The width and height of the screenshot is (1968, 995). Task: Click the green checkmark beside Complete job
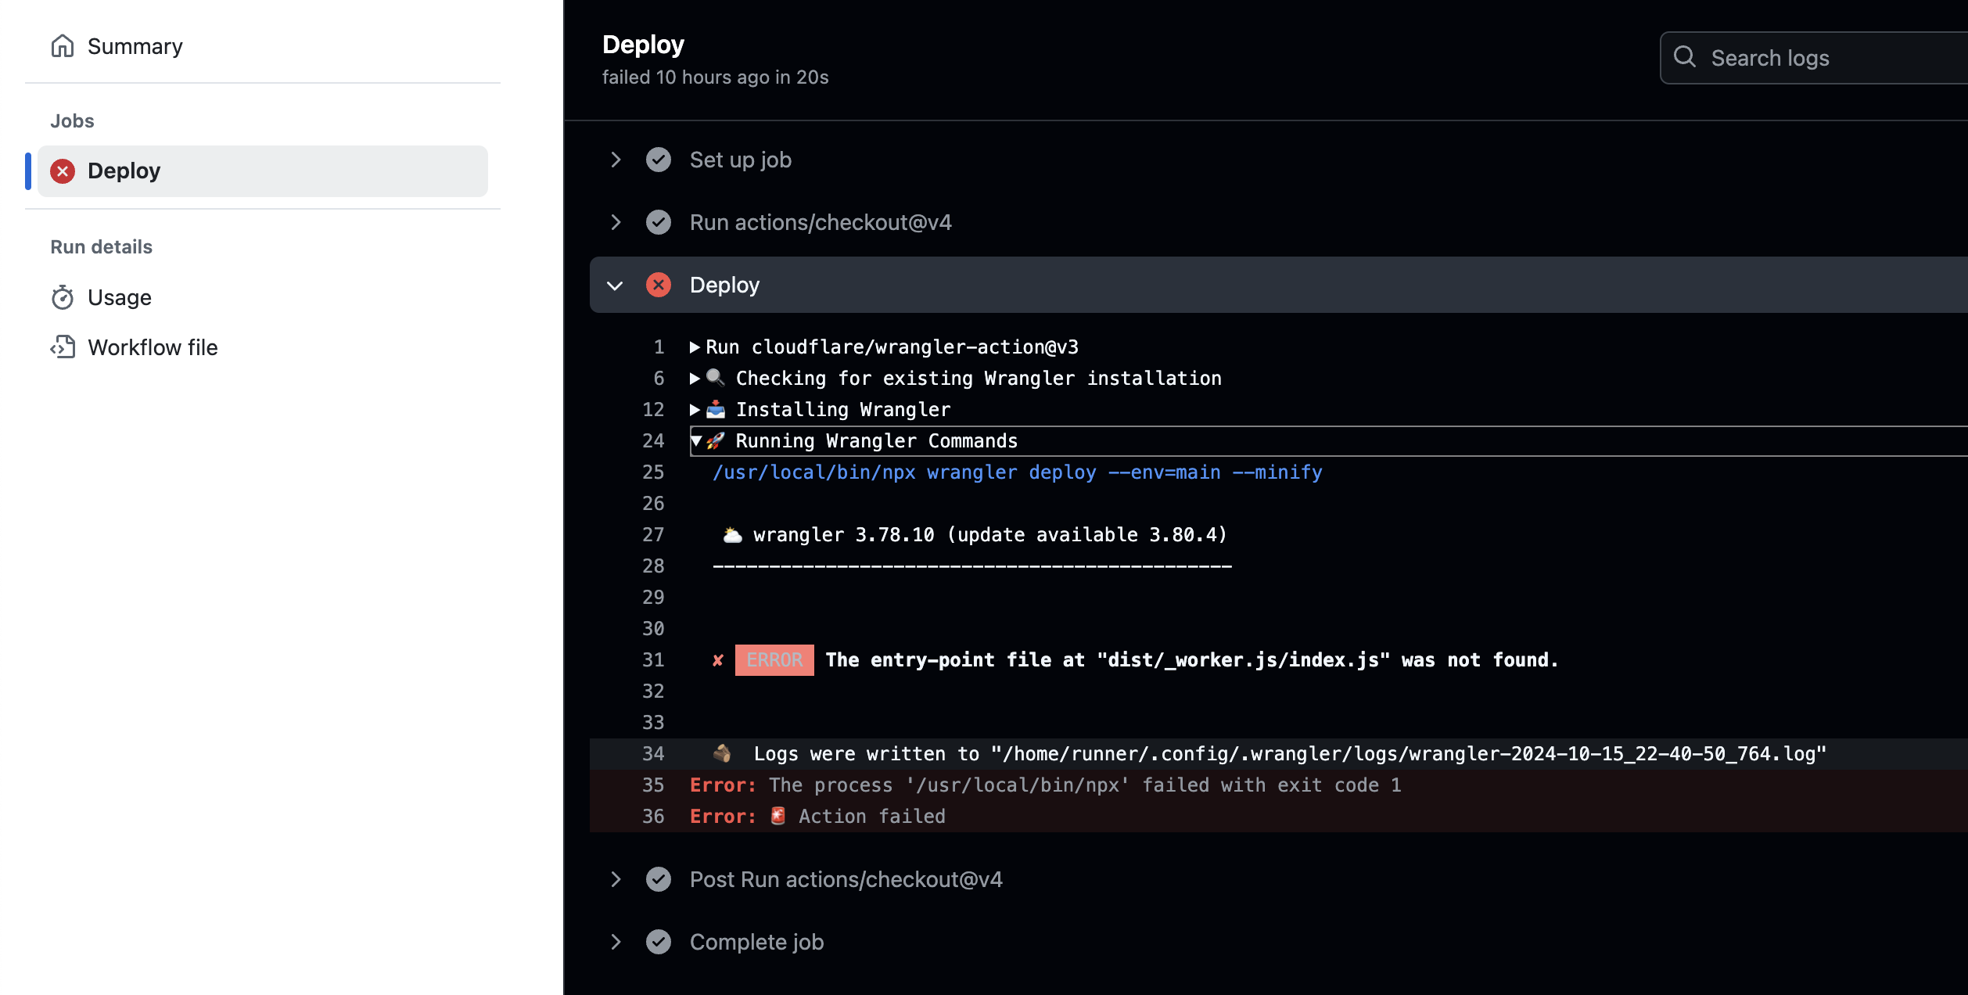coord(659,942)
